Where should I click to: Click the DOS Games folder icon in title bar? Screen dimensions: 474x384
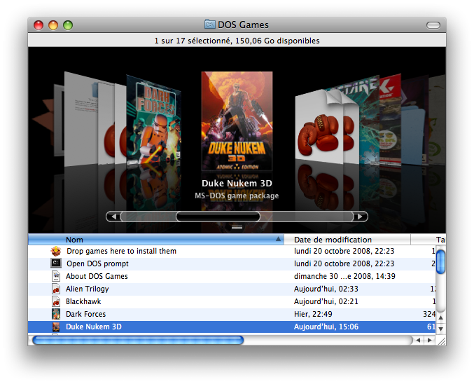pyautogui.click(x=210, y=25)
